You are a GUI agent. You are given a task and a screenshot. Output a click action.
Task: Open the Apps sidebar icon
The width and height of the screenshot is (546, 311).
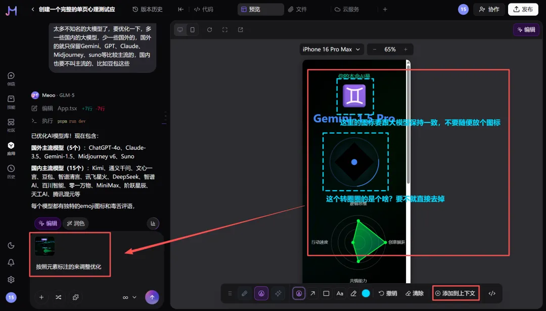11,148
